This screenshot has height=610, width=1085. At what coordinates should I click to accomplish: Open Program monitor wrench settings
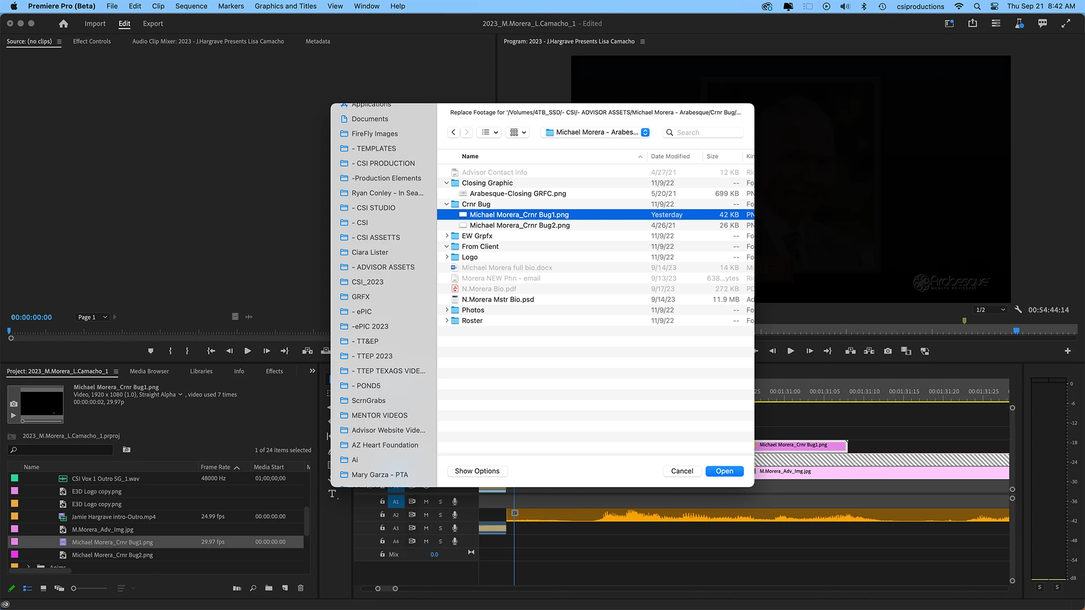(x=1018, y=310)
